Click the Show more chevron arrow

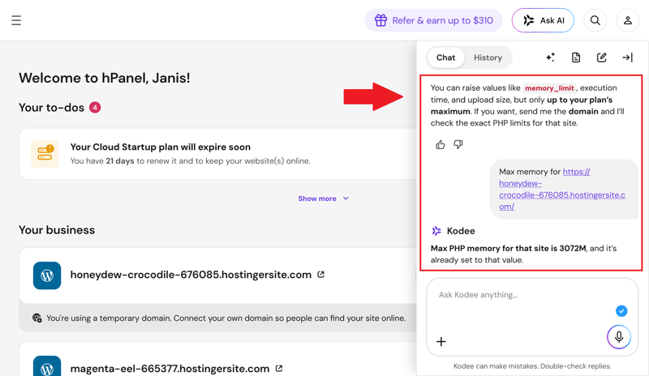tap(346, 199)
